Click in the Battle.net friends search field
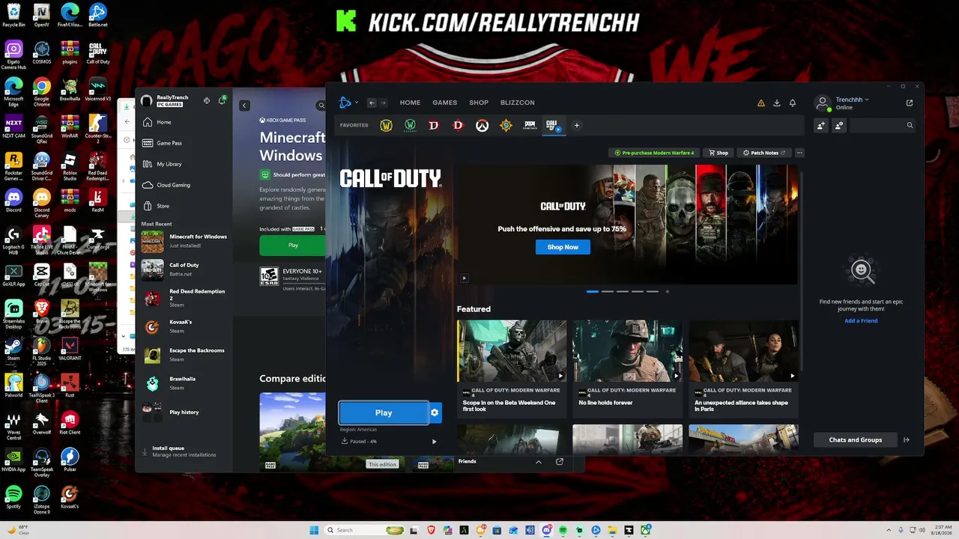 882,126
